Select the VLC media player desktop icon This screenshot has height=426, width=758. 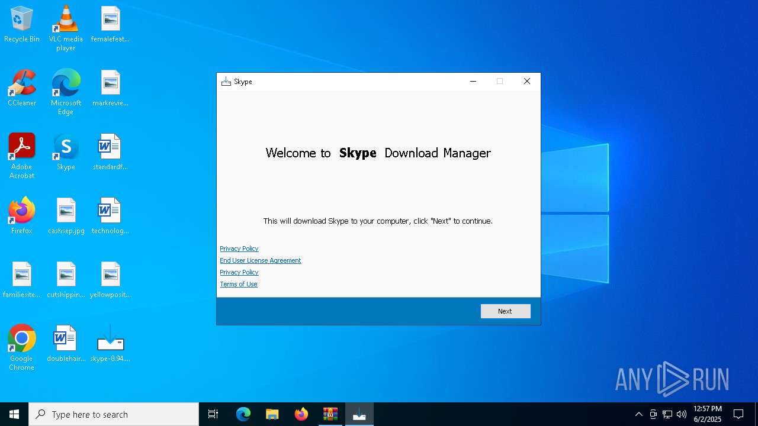coord(66,28)
